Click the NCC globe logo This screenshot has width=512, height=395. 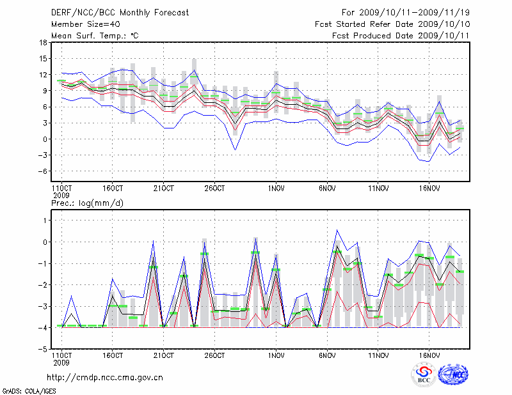click(453, 375)
